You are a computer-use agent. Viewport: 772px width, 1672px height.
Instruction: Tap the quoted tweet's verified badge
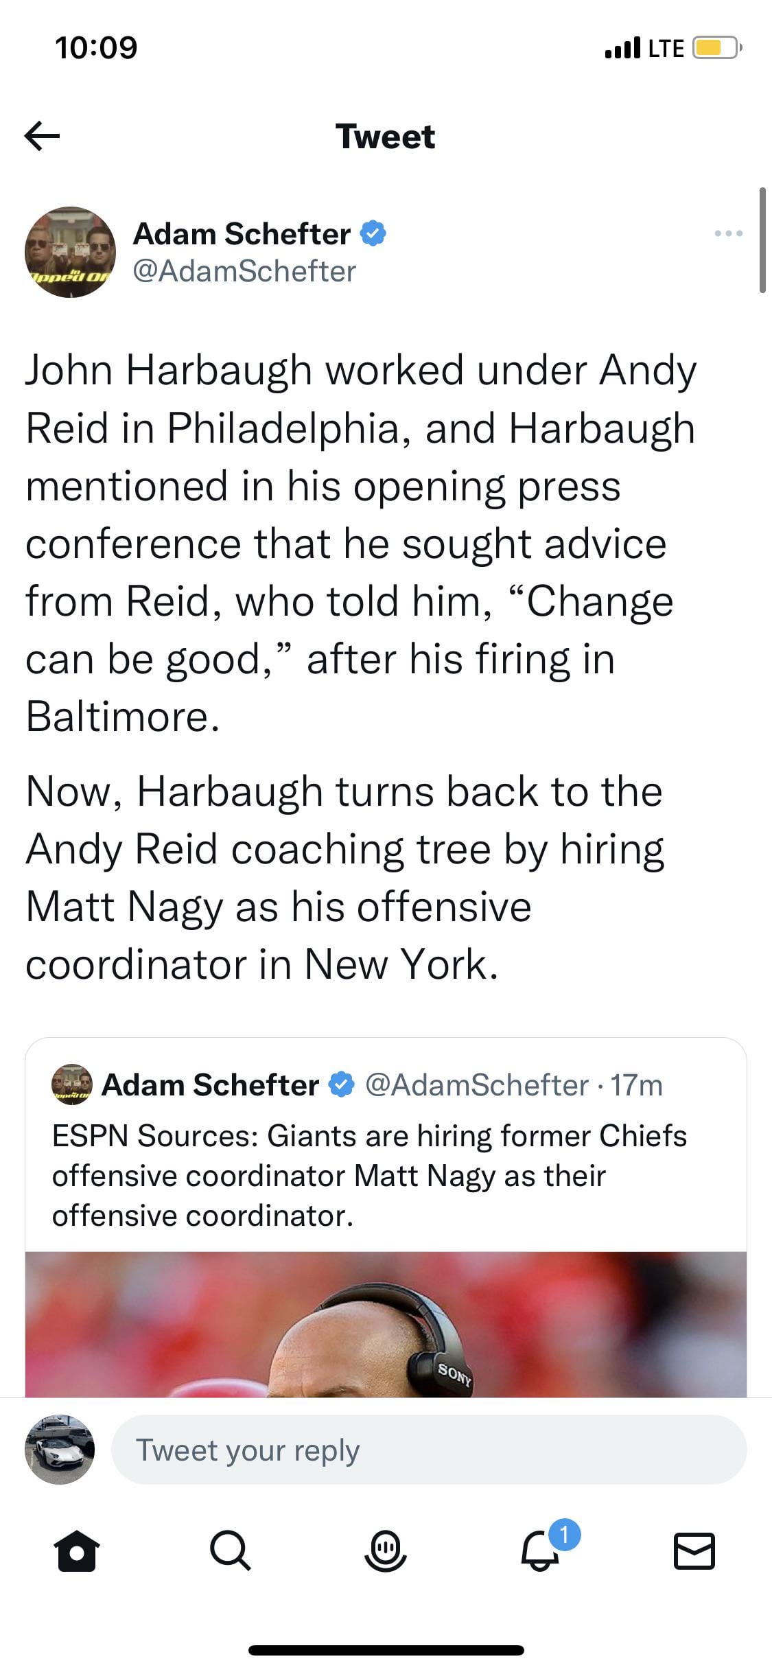(x=341, y=1085)
